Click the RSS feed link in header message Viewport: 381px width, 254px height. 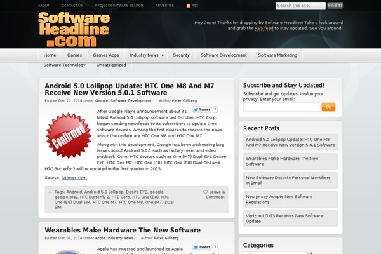[x=264, y=28]
